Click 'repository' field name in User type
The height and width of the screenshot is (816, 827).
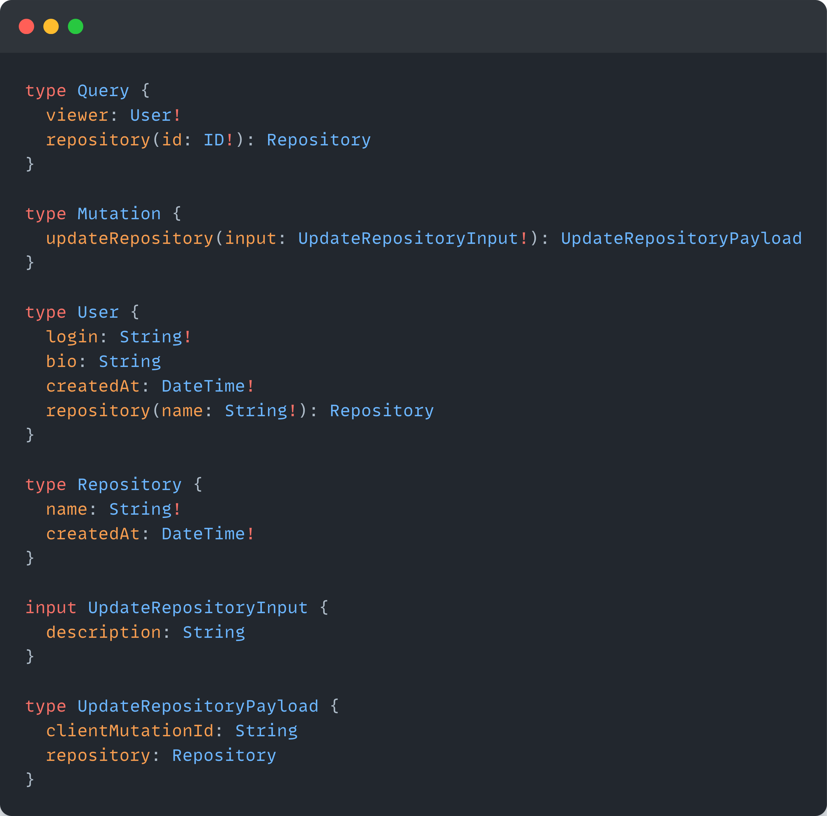[x=98, y=411]
